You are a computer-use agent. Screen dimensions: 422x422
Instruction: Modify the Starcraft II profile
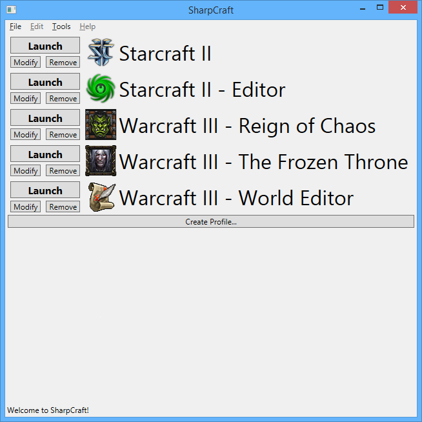(x=26, y=62)
